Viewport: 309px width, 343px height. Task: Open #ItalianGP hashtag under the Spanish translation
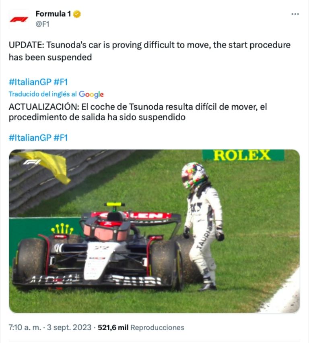click(x=30, y=138)
